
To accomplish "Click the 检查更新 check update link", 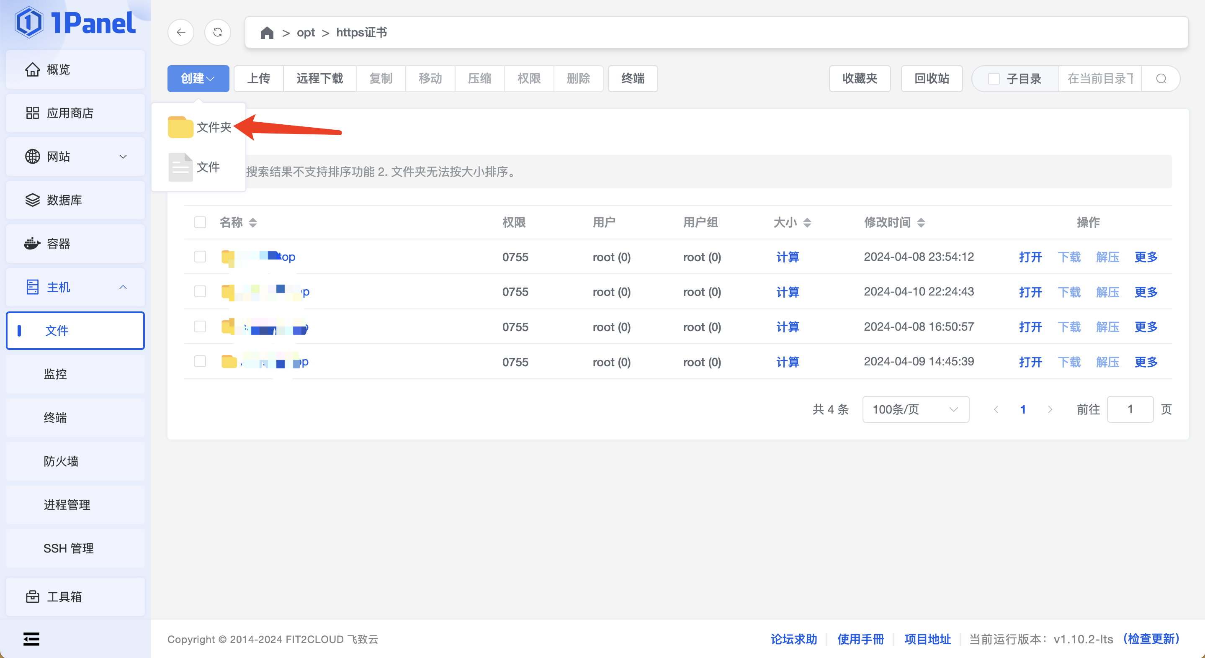I will (x=1151, y=639).
